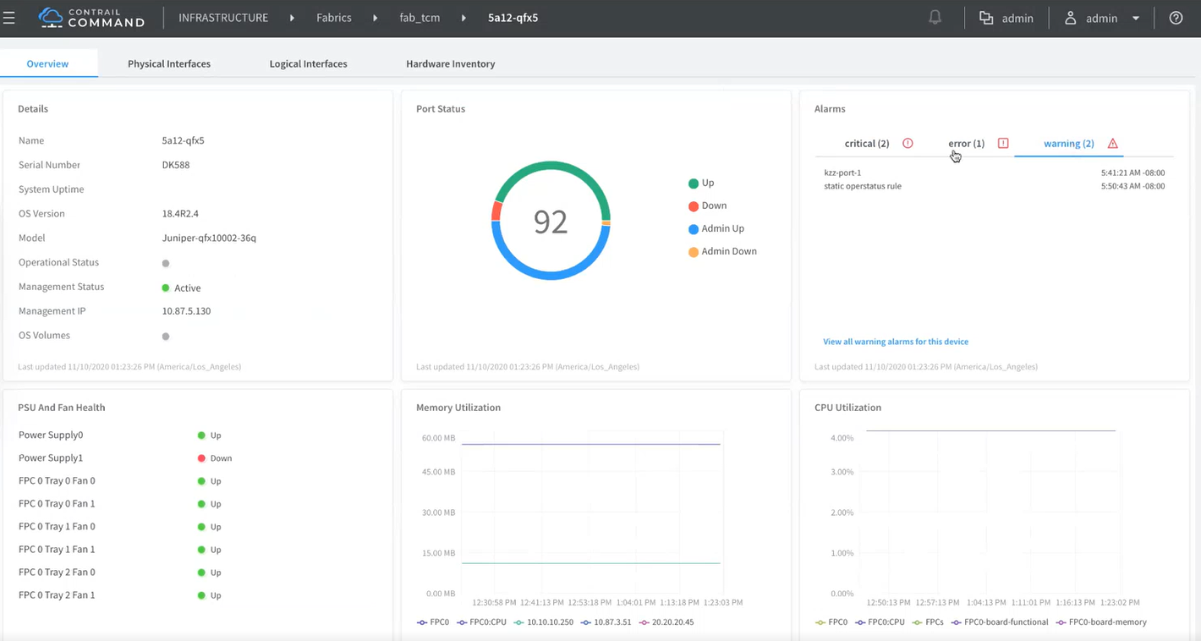Click the admin project icon
The width and height of the screenshot is (1201, 641).
[x=986, y=18]
